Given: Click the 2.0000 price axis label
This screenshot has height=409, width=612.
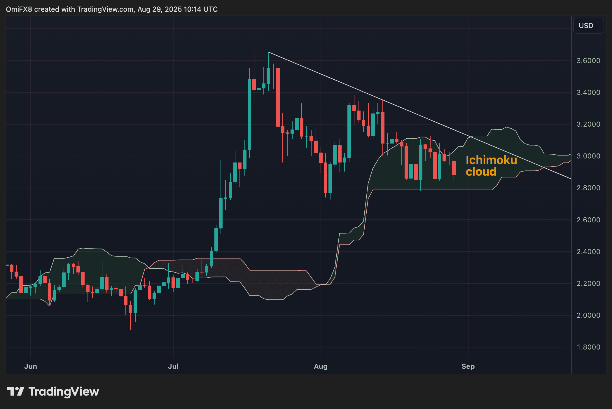Looking at the screenshot, I should tap(588, 315).
